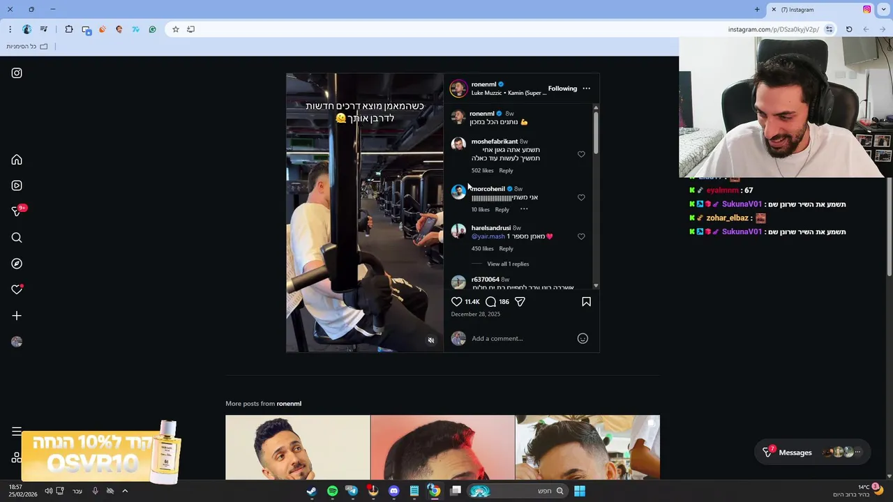Open the floating Messages button
Viewport: 893px width, 502px height.
coord(813,452)
